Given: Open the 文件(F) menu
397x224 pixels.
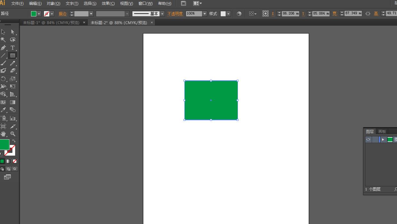Looking at the screenshot, I should (x=17, y=4).
